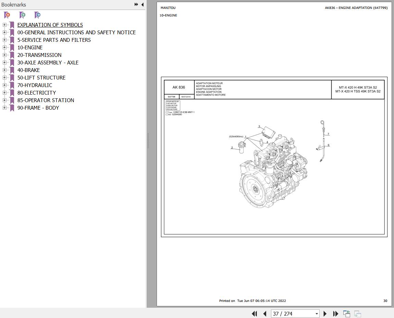Viewport: 394px width, 318px height.
Task: Open the 00-GENERAL INSTRUCTIONS AND SAFETY NOTICE bookmark
Action: tap(76, 33)
